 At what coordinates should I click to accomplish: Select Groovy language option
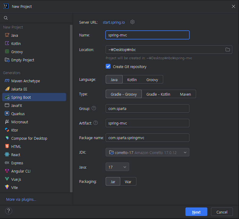pyautogui.click(x=152, y=79)
